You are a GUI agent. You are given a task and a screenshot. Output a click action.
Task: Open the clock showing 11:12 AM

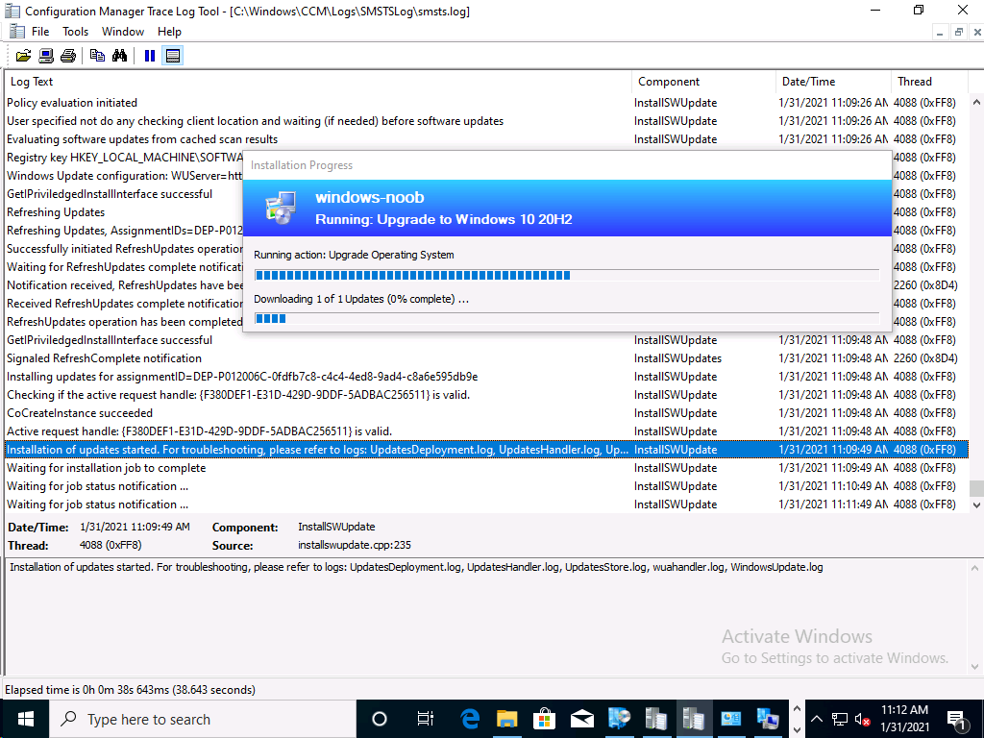(x=904, y=719)
